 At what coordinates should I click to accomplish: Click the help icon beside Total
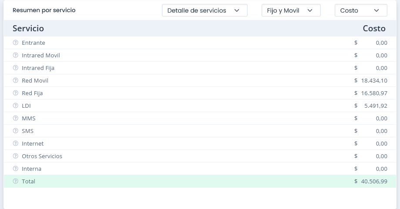[x=16, y=181]
